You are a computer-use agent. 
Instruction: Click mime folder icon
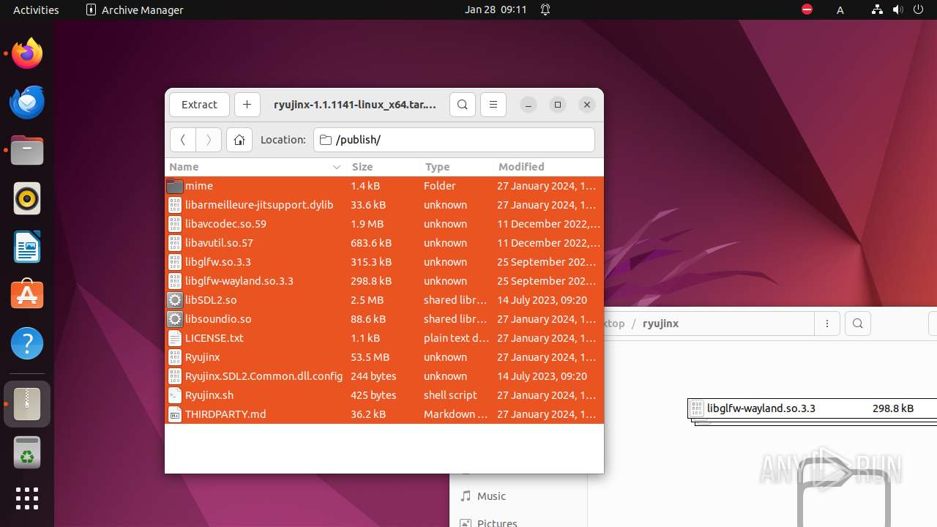click(x=174, y=186)
